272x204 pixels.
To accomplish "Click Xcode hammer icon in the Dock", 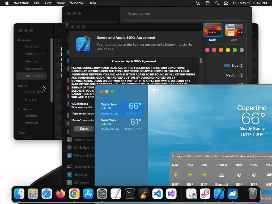I will tap(219, 194).
